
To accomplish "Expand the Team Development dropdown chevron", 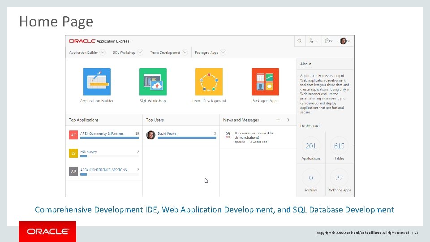I will [x=185, y=52].
